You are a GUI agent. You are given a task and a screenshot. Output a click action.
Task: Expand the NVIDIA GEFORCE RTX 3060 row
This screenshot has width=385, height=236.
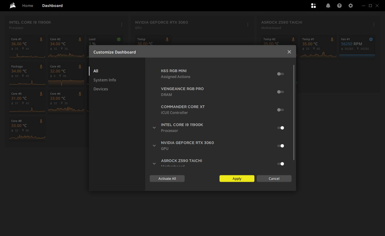[154, 146]
